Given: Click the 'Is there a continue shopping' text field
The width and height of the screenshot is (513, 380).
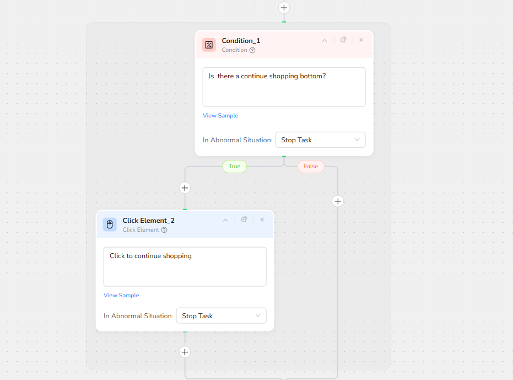Looking at the screenshot, I should click(284, 87).
